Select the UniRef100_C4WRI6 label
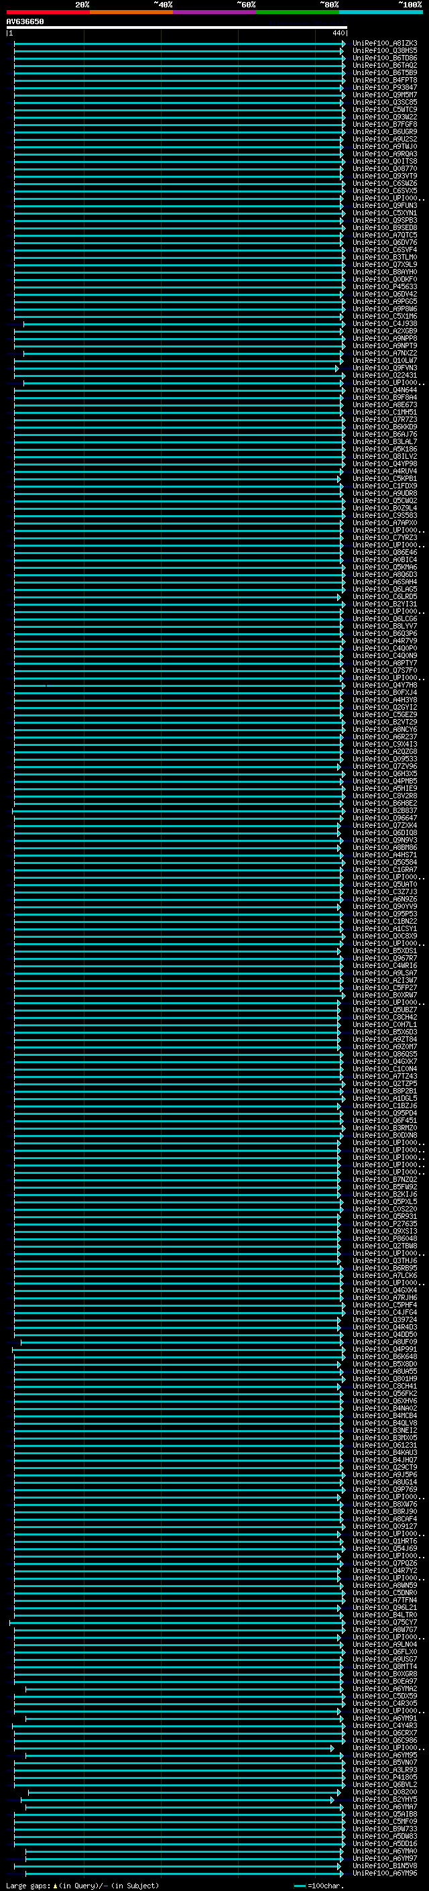The height and width of the screenshot is (1891, 429). 384,966
